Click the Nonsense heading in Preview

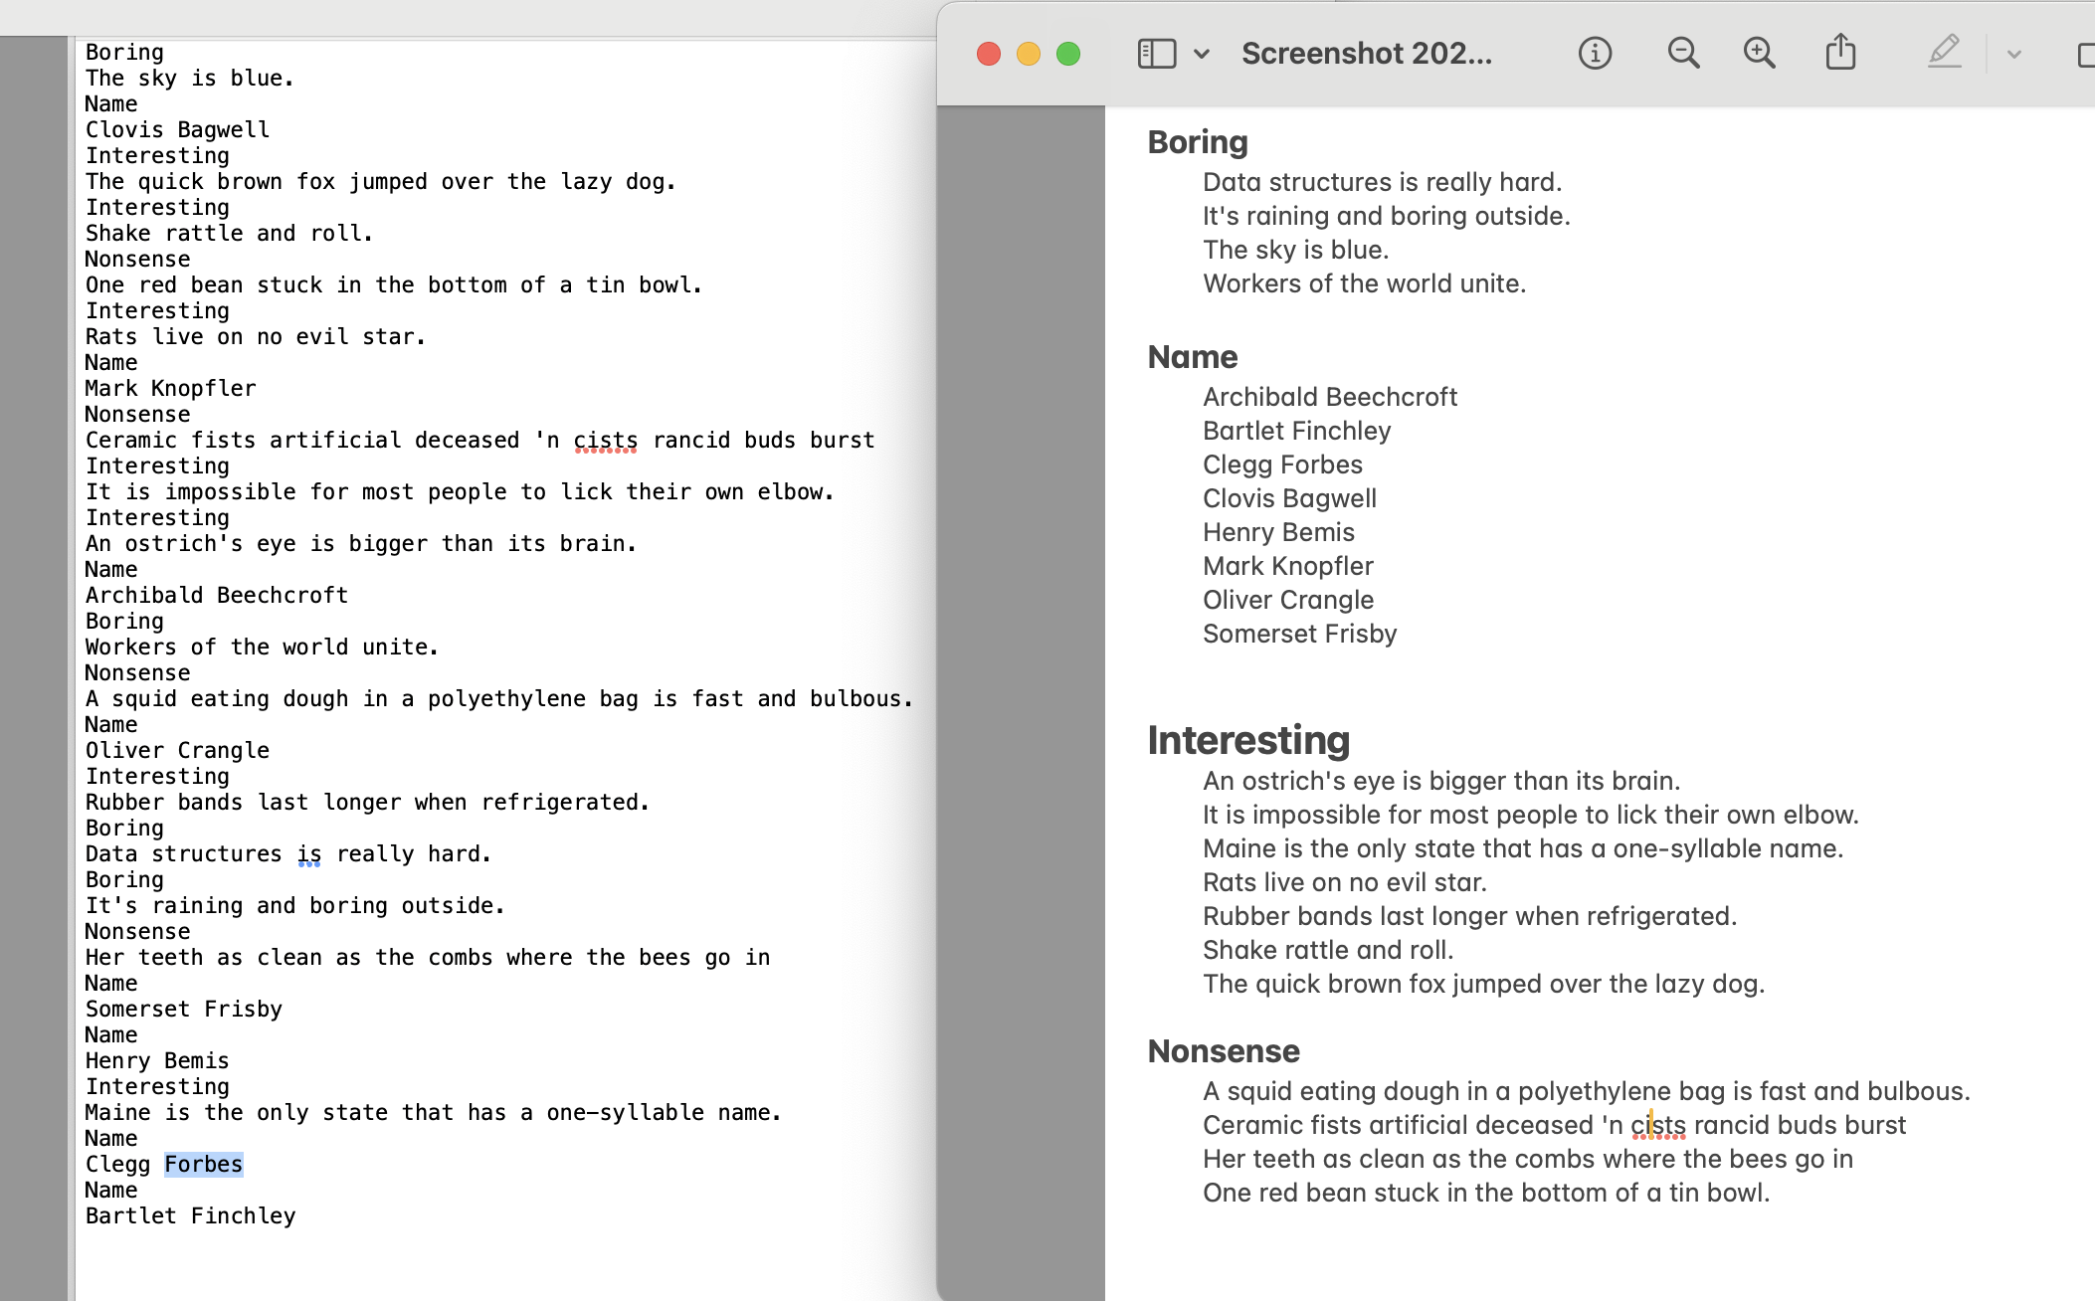tap(1223, 1051)
